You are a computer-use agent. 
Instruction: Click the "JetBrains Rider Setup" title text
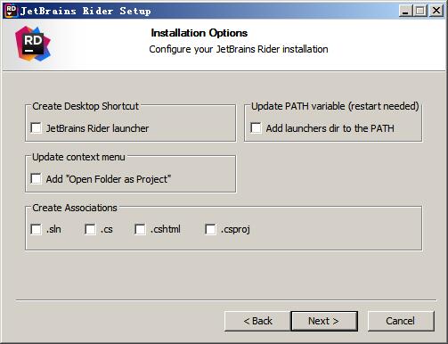(x=86, y=11)
